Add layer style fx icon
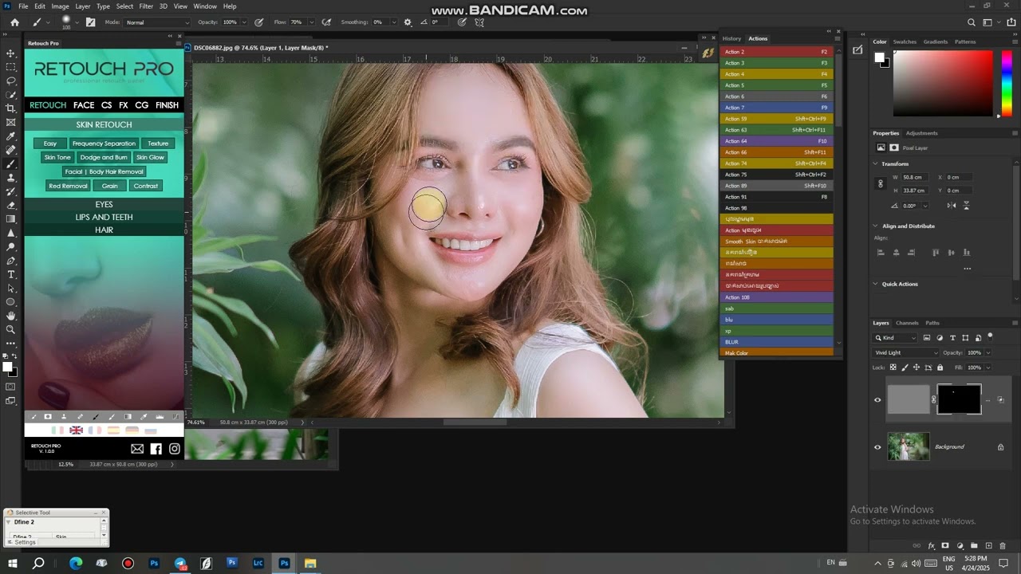Viewport: 1021px width, 574px height. click(x=931, y=546)
